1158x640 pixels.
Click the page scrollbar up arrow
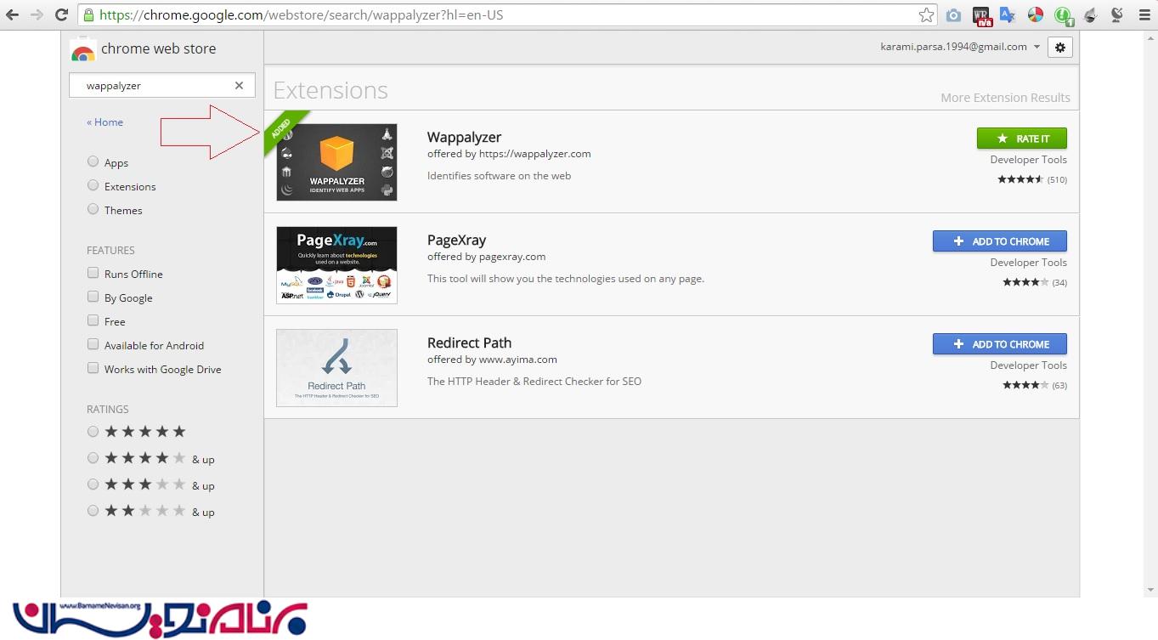(x=1150, y=37)
